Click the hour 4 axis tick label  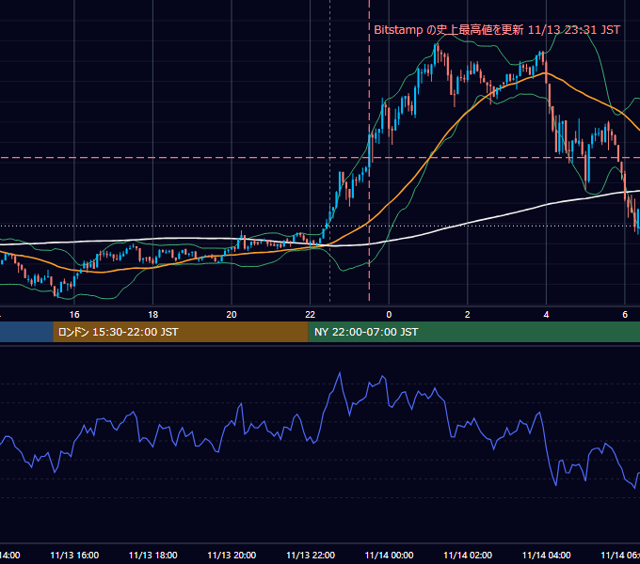(x=546, y=315)
